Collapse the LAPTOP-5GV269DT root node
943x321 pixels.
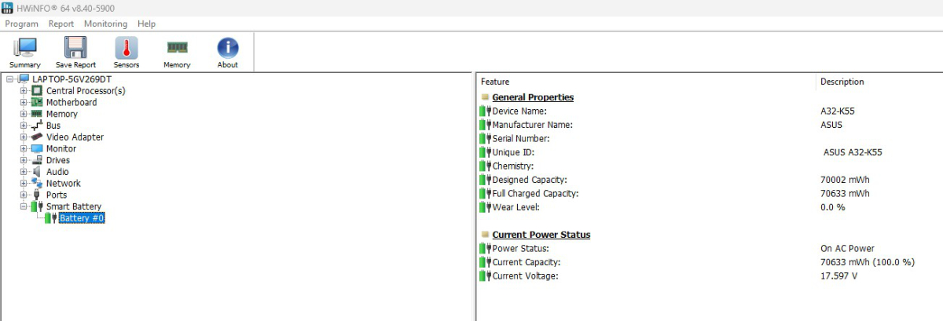click(x=9, y=79)
